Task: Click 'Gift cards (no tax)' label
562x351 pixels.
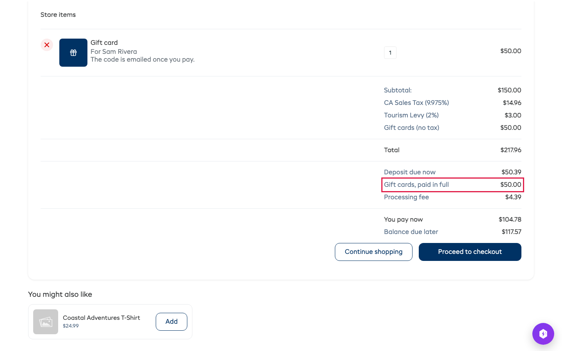Action: coord(411,128)
